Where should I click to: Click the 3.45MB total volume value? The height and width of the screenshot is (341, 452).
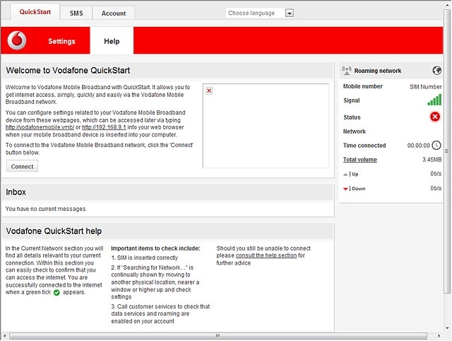(x=432, y=159)
